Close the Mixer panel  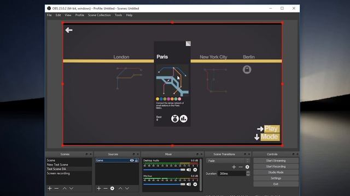201,154
